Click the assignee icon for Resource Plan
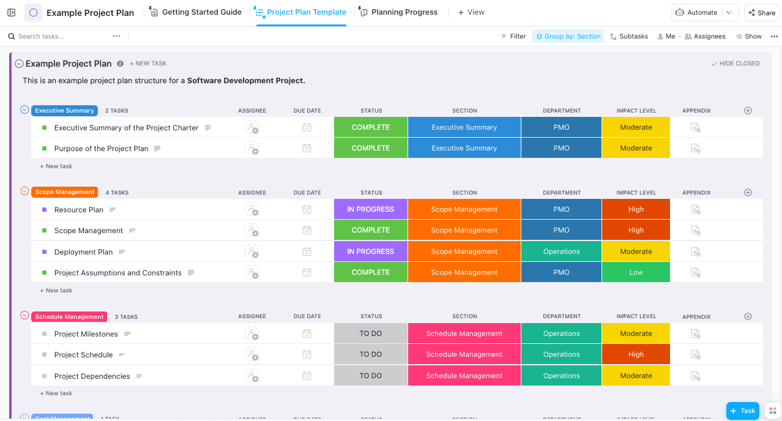This screenshot has width=782, height=421. click(251, 209)
